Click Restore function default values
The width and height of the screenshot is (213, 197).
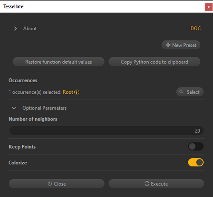click(58, 62)
